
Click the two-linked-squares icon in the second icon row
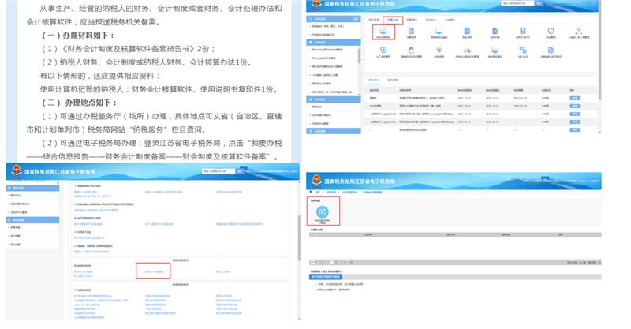tap(522, 50)
